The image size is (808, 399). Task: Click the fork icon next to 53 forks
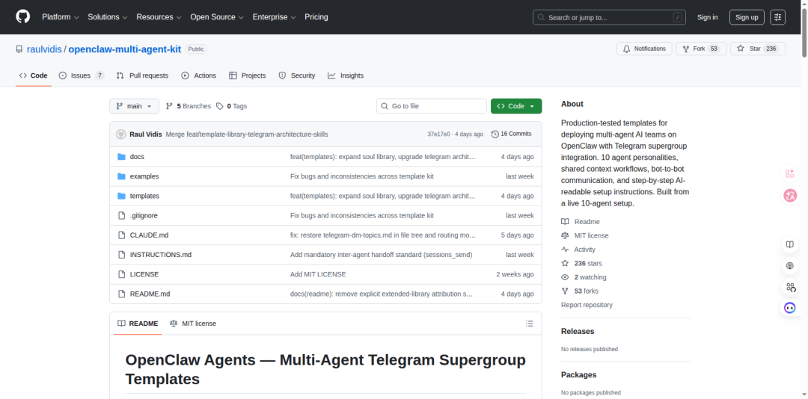pyautogui.click(x=565, y=291)
